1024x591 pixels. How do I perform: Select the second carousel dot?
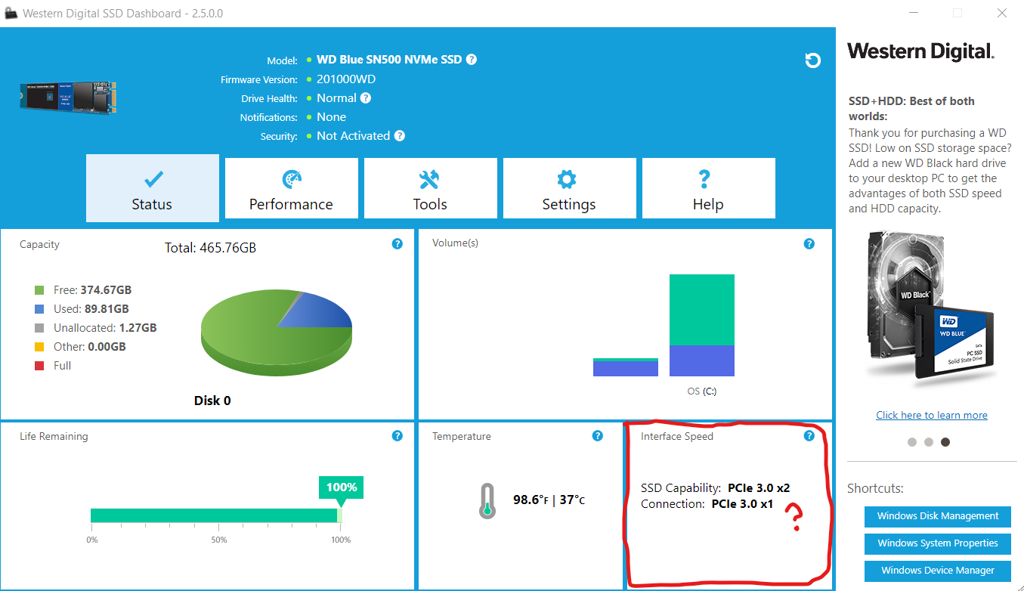929,442
